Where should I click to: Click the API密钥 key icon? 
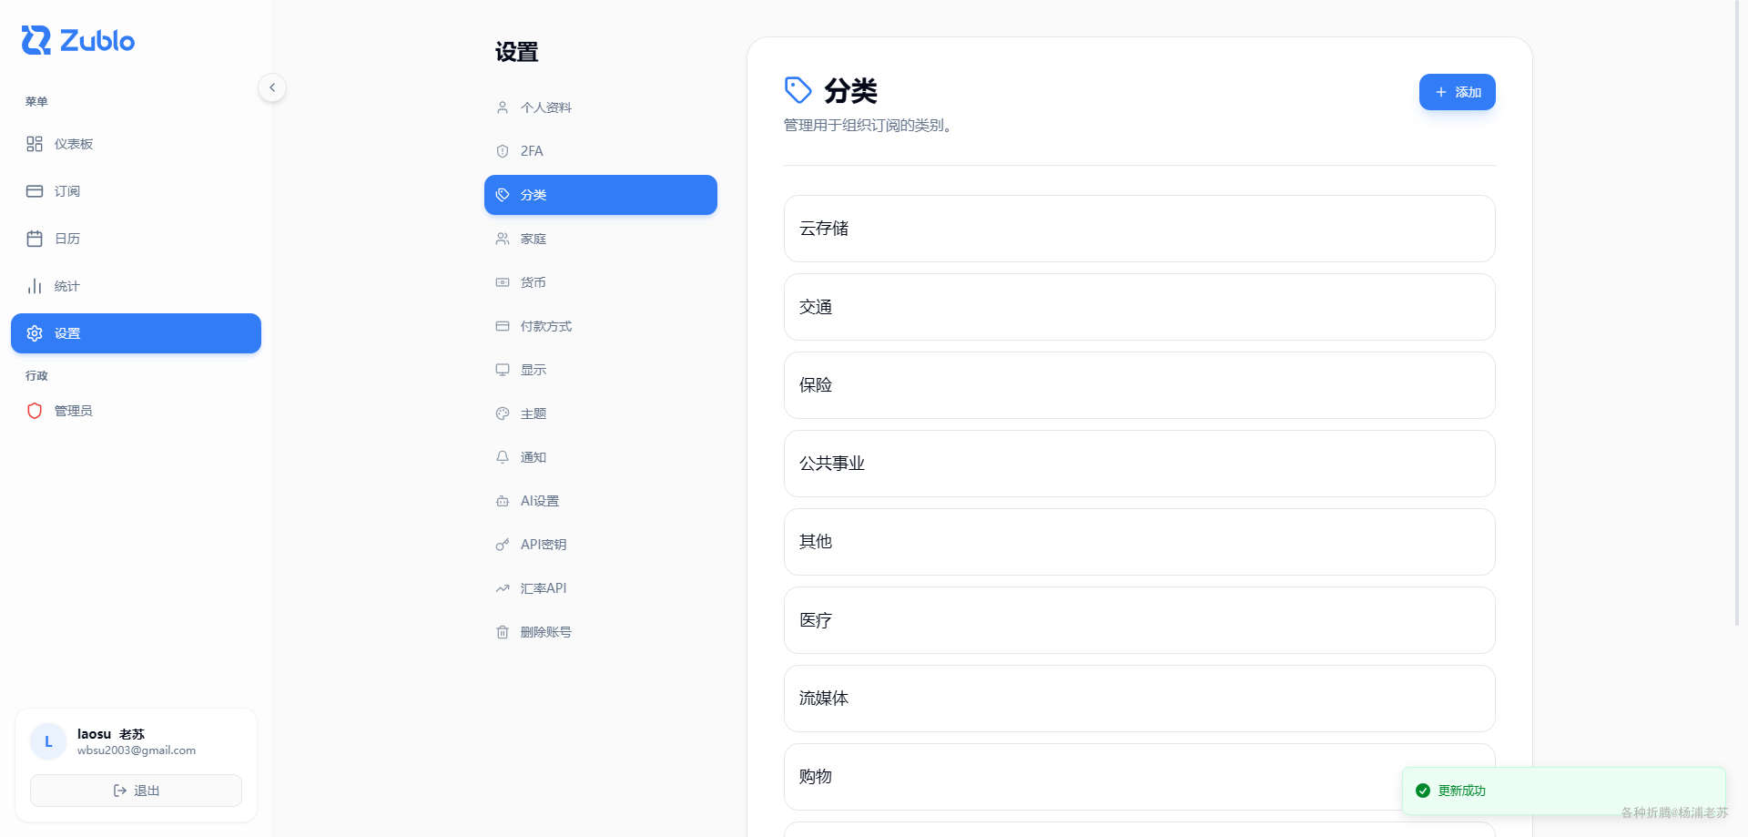pos(503,545)
